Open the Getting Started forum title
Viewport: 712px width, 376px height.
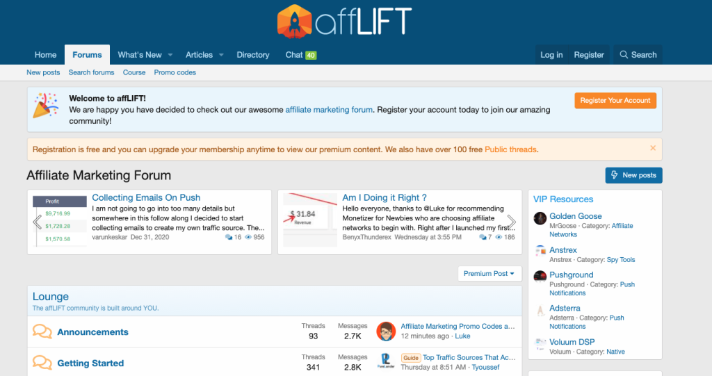(90, 363)
